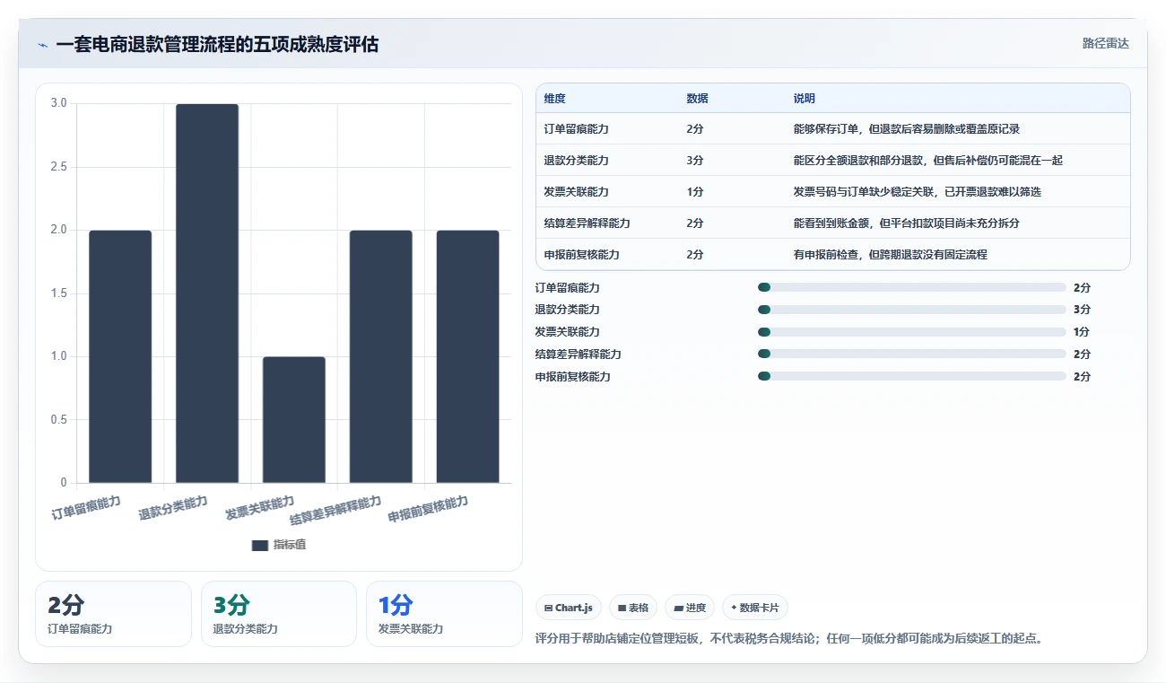Click the Chart.js tag chip

point(569,608)
